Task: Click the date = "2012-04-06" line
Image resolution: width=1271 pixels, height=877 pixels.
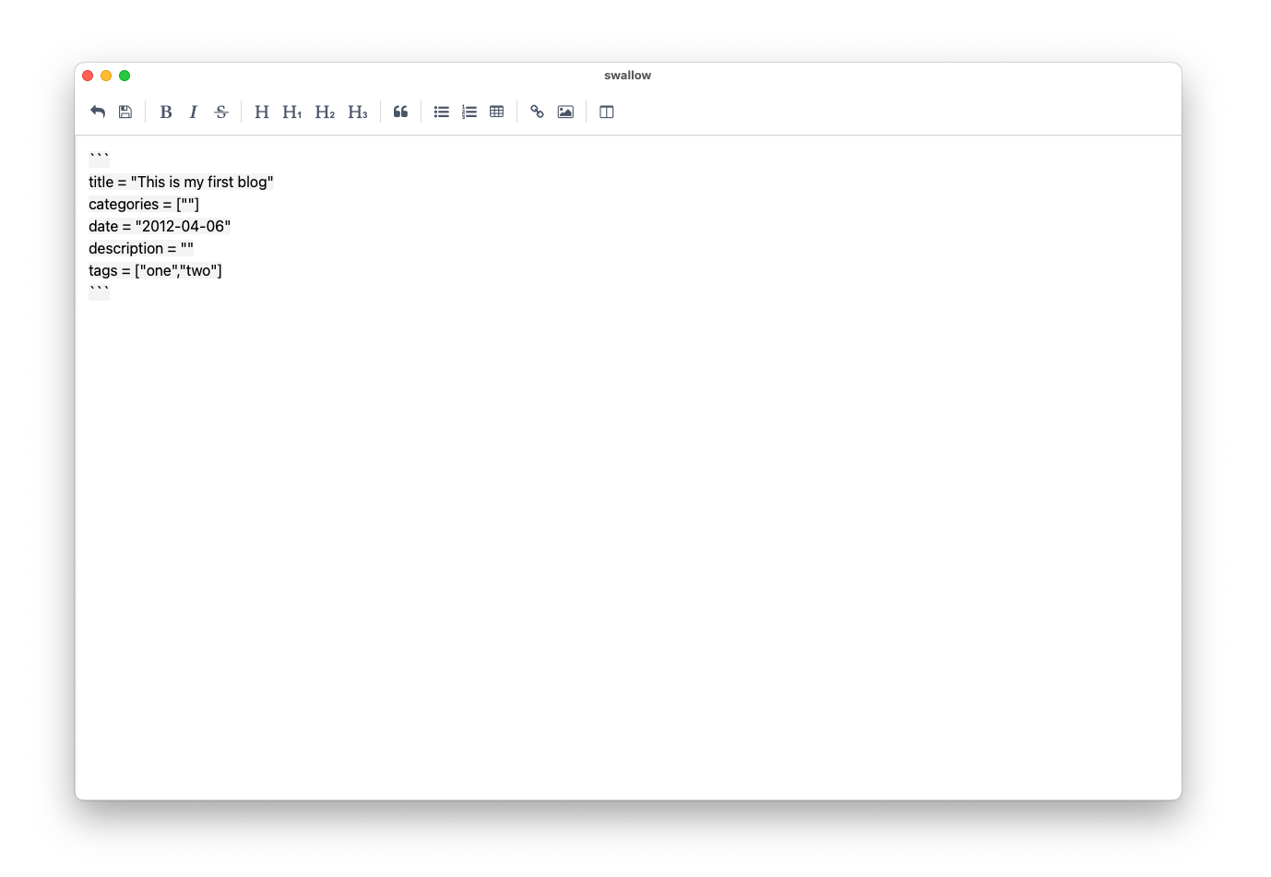Action: coord(160,226)
